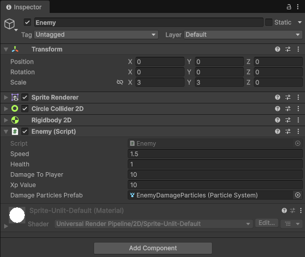Open Sprite Renderer presets selector
The width and height of the screenshot is (305, 257).
288,97
